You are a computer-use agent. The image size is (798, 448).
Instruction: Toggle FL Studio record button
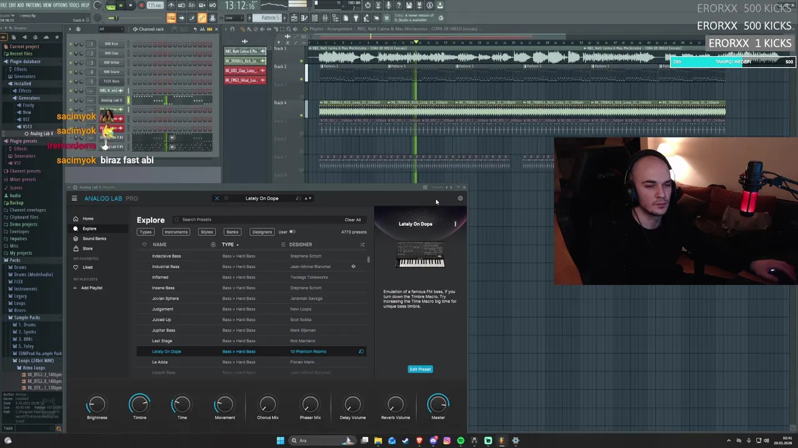141,6
